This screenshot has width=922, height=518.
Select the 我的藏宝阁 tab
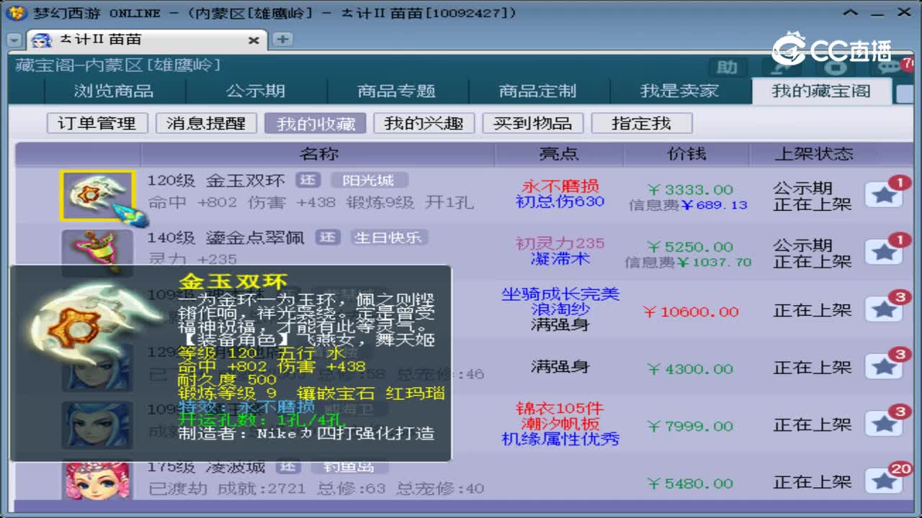coord(821,91)
